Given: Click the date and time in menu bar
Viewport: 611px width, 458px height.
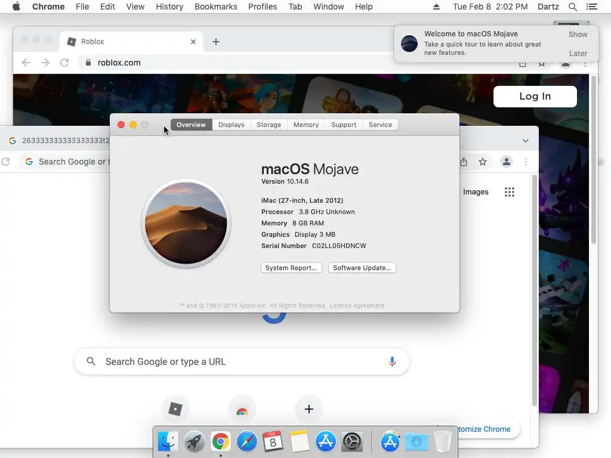Looking at the screenshot, I should click(x=490, y=7).
